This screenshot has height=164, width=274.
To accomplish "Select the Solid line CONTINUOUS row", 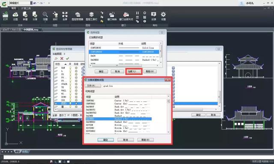I will [124, 48].
